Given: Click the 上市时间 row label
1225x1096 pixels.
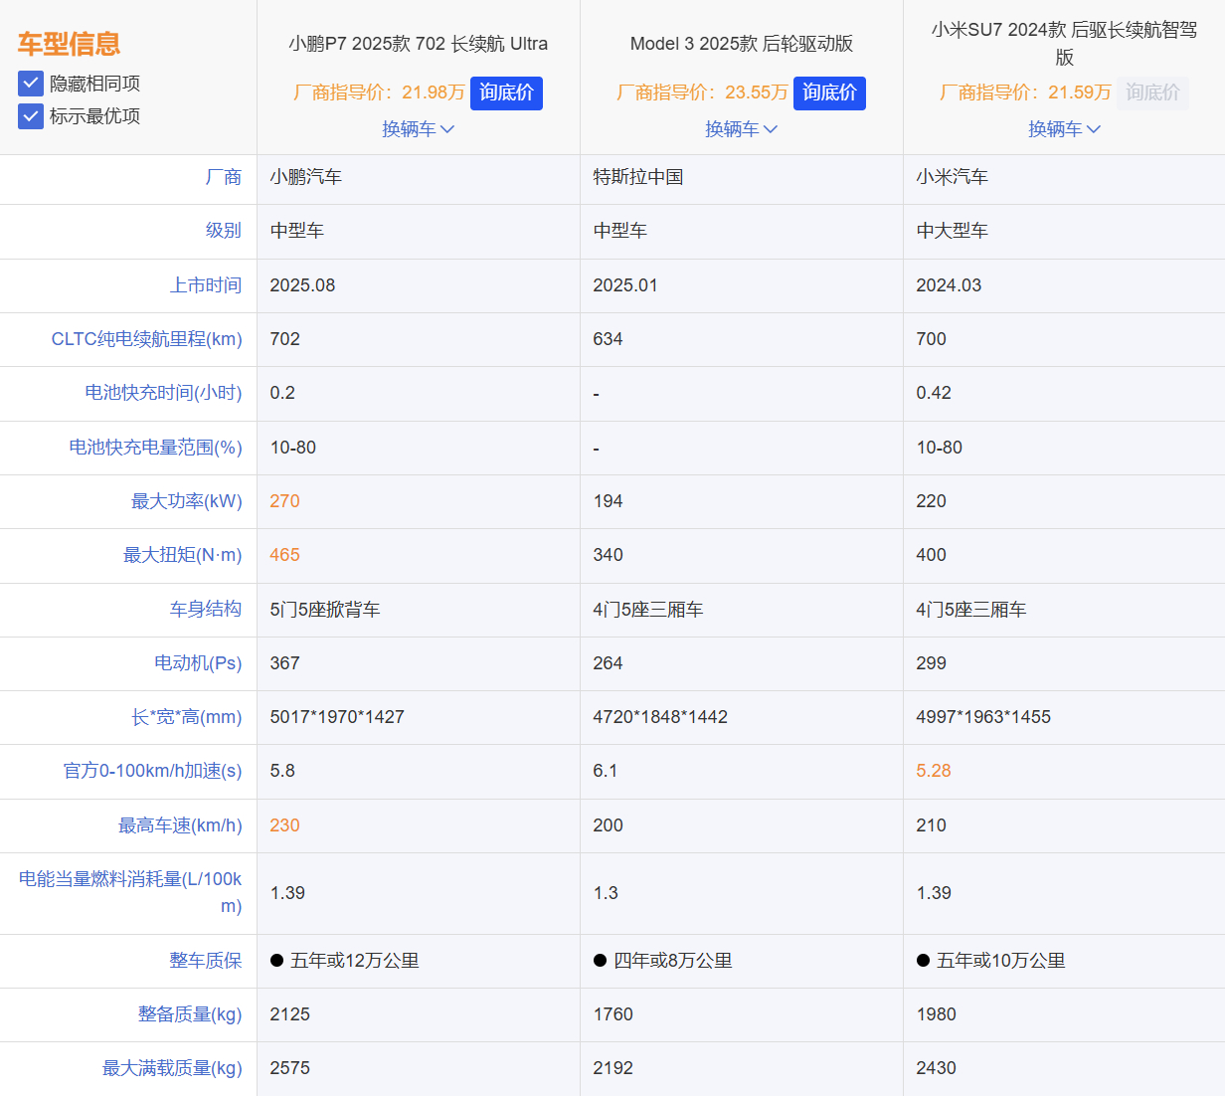Looking at the screenshot, I should point(206,285).
